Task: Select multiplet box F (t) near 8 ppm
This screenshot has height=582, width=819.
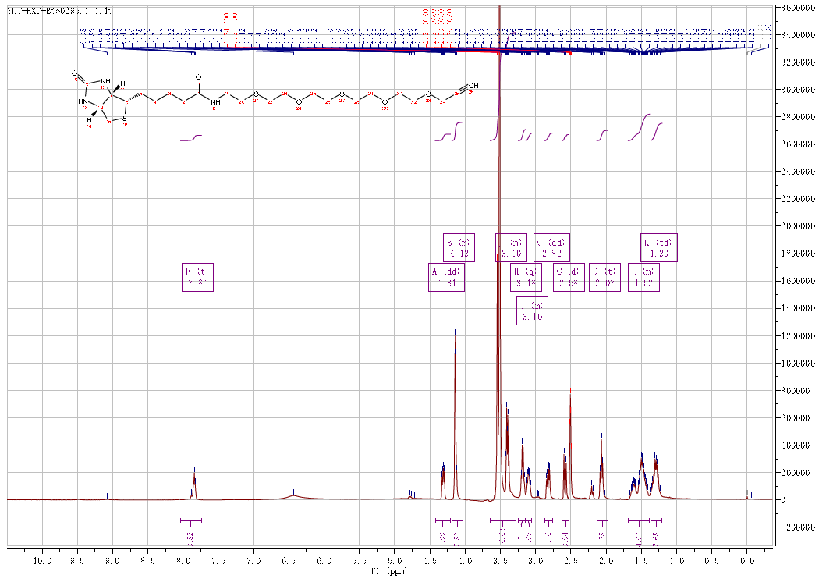Action: click(x=197, y=278)
